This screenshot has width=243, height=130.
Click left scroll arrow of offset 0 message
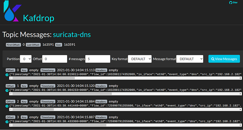pos(11,78)
